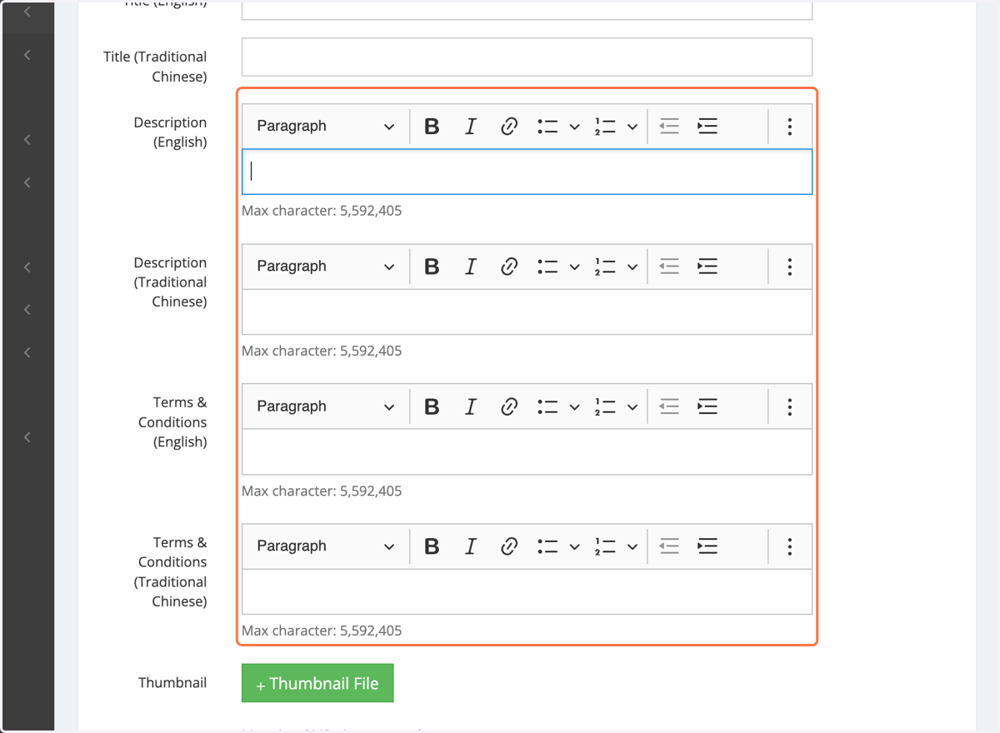Click bulleted list in Terms & Conditions (Traditional Chinese) toolbar

[x=547, y=546]
